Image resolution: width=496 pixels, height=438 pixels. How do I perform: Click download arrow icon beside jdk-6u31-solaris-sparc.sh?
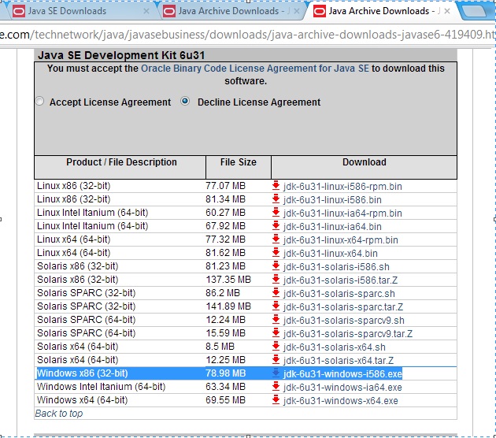pos(276,293)
